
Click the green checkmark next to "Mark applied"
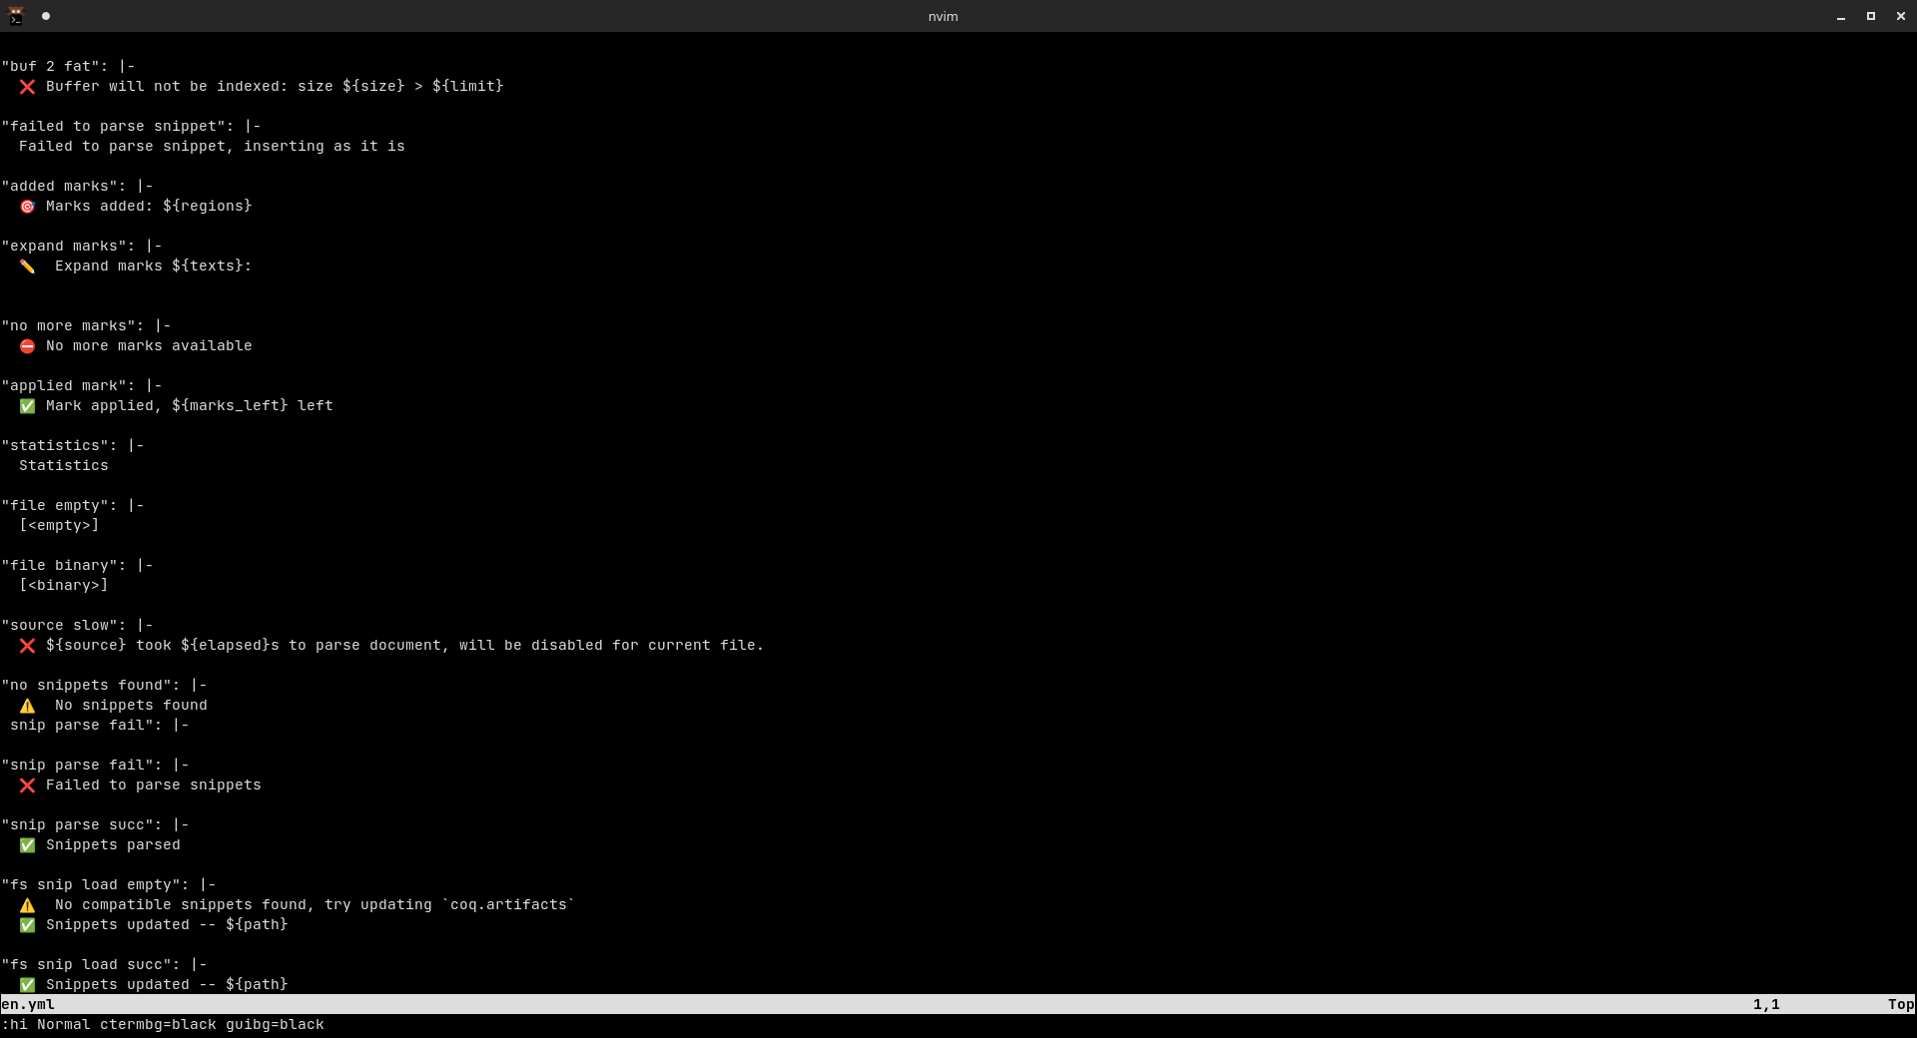[x=27, y=406]
